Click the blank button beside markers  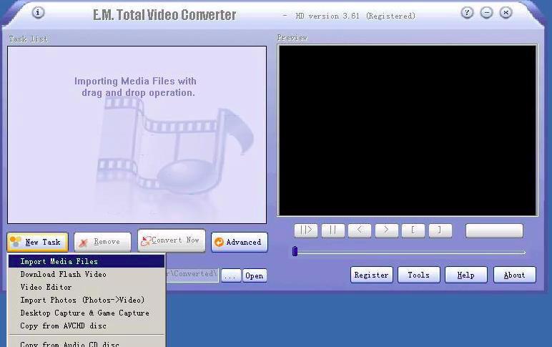(x=494, y=230)
